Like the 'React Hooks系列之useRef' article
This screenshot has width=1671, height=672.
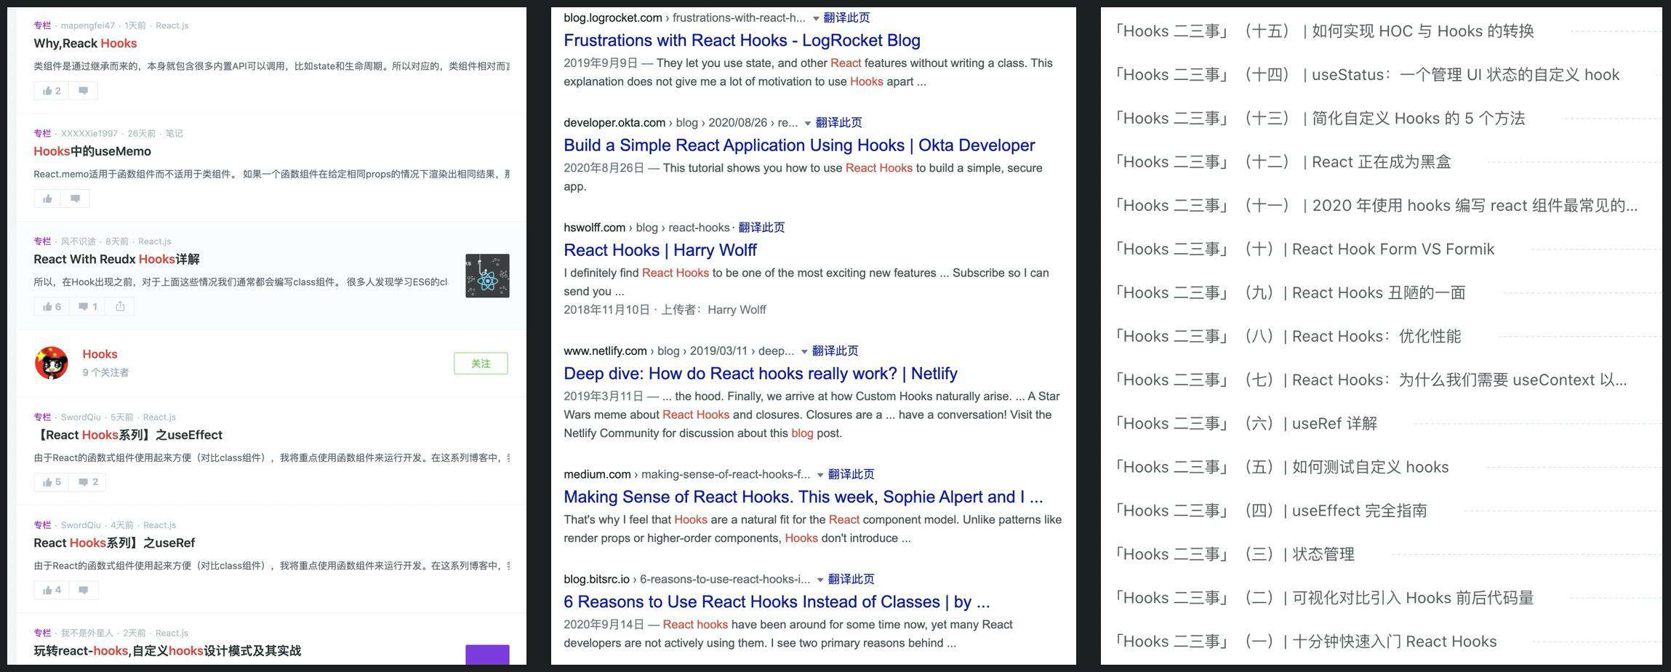[x=51, y=590]
